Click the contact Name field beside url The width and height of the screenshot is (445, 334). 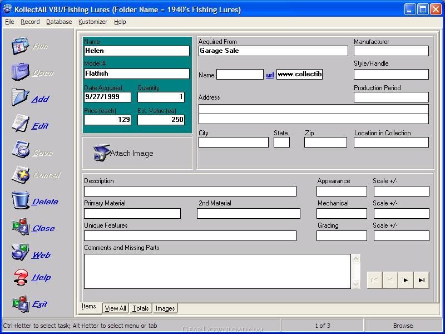[x=240, y=75]
